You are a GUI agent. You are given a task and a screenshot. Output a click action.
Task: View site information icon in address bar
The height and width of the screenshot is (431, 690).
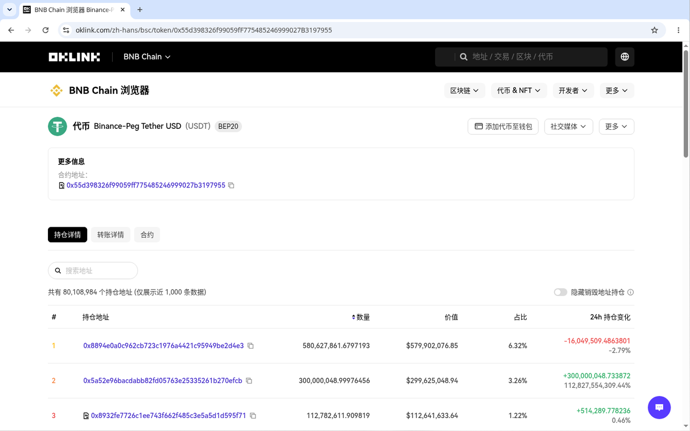click(66, 30)
